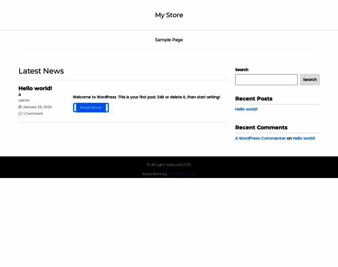Go to the My Store site title
This screenshot has width=338, height=267.
169,15
